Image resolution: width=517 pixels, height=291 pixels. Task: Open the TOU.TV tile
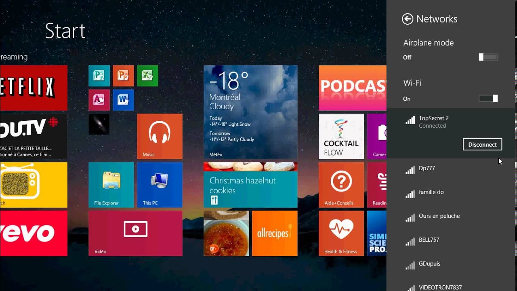pyautogui.click(x=34, y=136)
